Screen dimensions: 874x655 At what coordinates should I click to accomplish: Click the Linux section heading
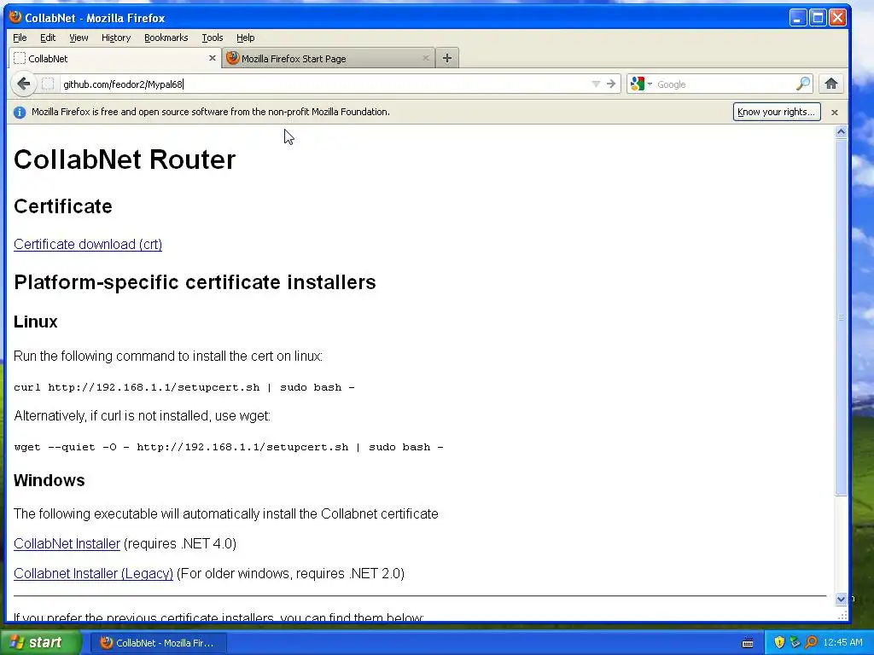coord(36,322)
